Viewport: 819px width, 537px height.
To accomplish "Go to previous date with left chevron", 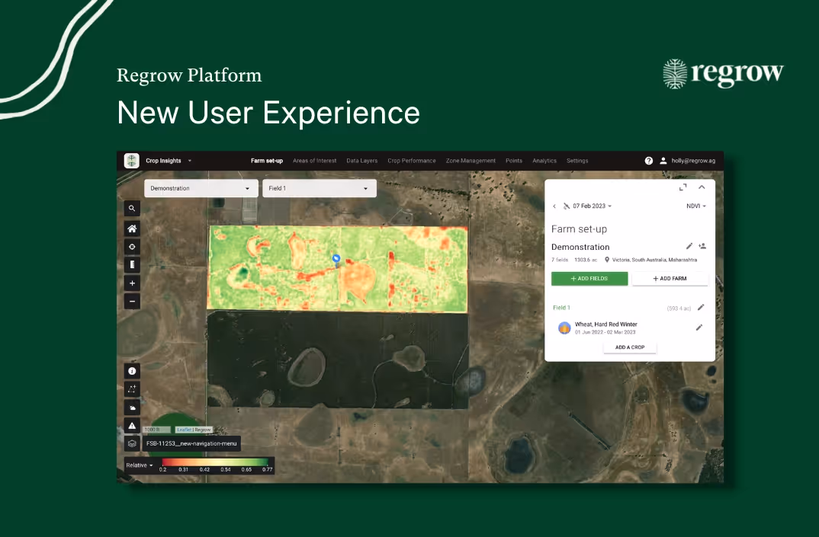I will pyautogui.click(x=554, y=206).
